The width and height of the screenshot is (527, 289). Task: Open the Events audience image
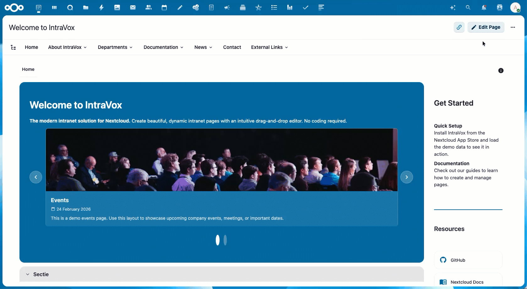222,160
